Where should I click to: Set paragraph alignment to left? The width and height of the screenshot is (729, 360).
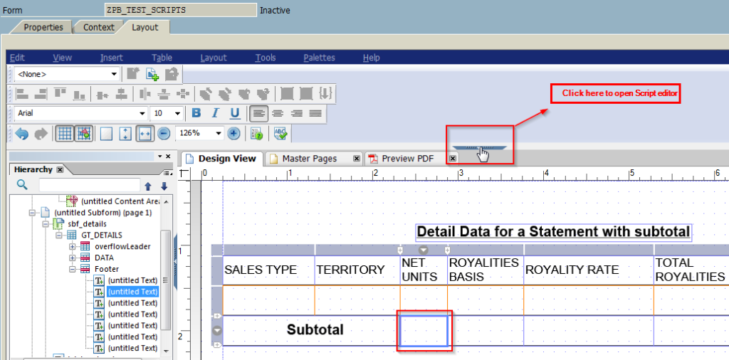click(258, 113)
